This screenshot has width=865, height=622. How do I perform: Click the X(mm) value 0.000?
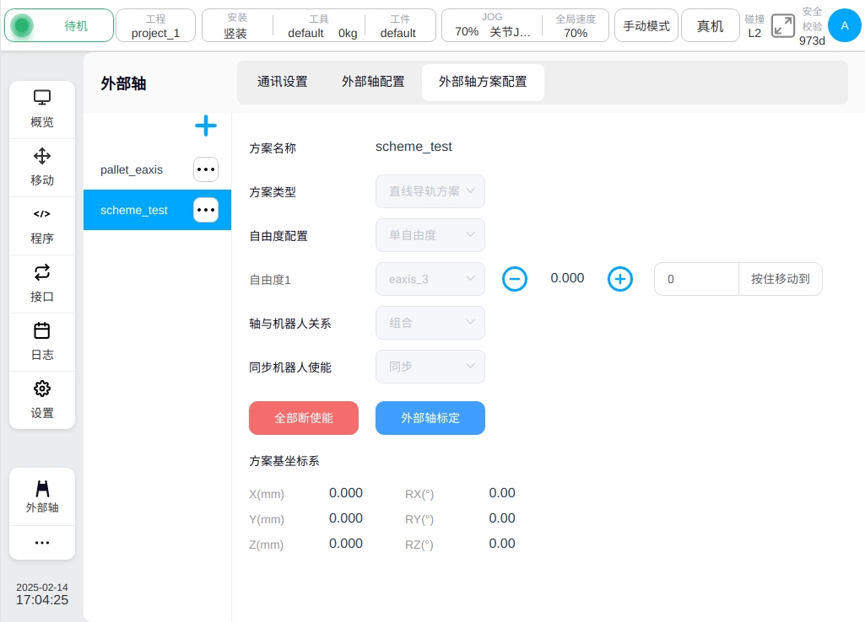point(346,493)
